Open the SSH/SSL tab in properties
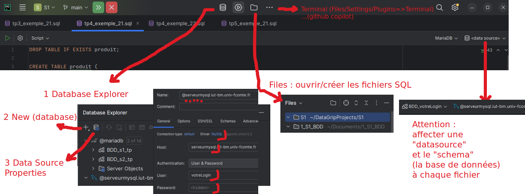This screenshot has height=194, width=525. click(x=205, y=121)
